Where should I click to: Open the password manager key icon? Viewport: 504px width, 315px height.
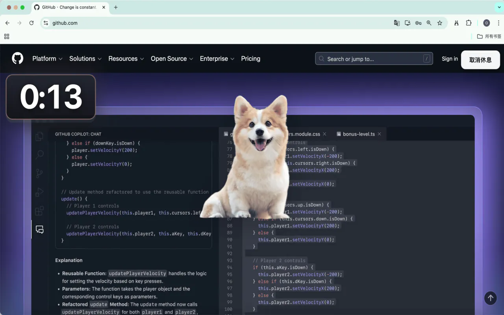(x=418, y=23)
